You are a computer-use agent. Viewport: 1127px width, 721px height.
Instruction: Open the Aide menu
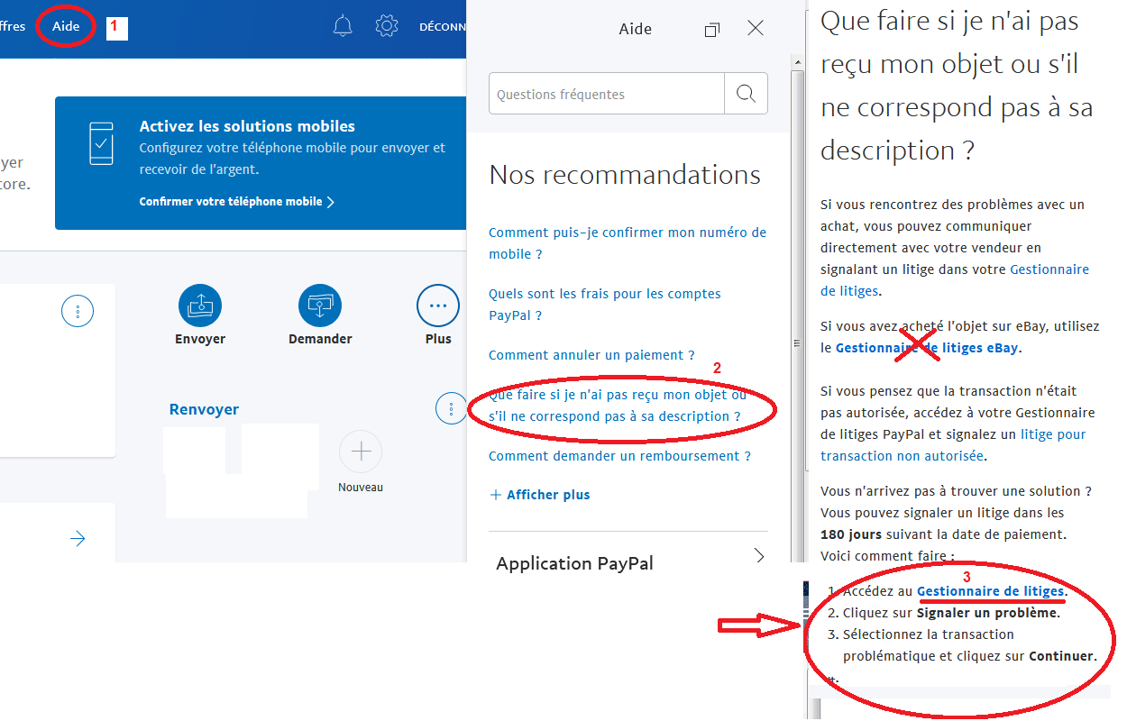click(x=64, y=26)
